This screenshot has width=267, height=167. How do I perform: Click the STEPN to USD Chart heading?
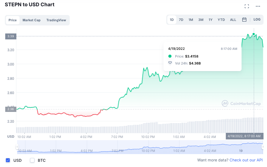point(30,5)
